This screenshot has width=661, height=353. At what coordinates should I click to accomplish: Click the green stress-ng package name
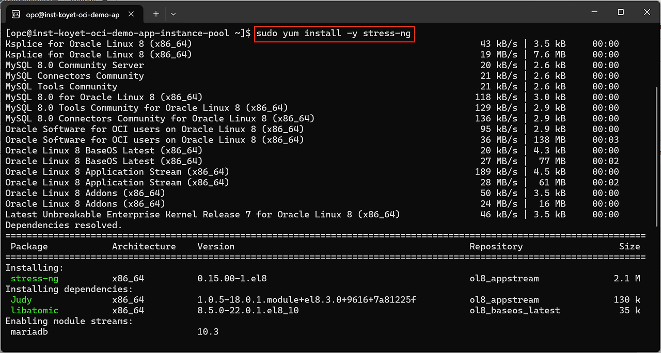(35, 279)
